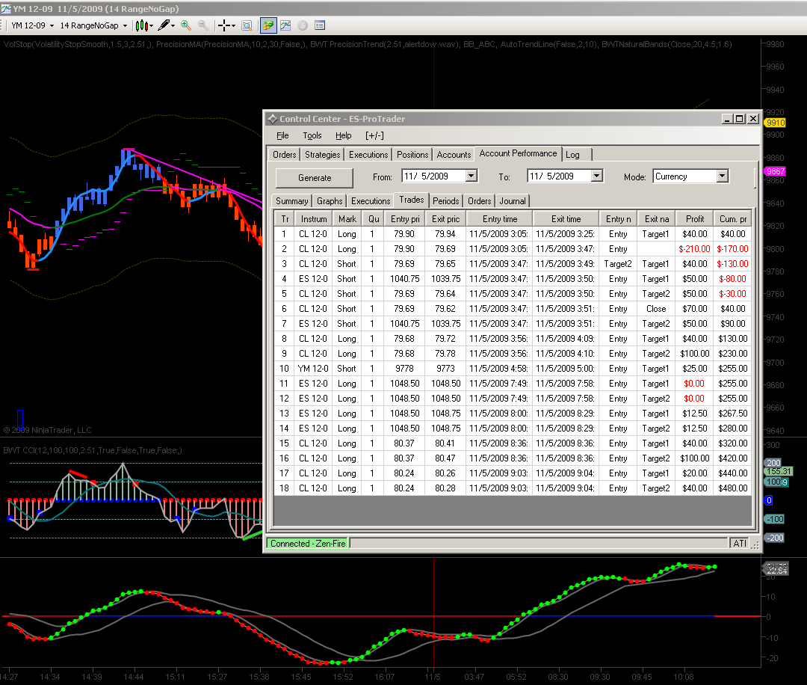Sort by the Entry time column header
The width and height of the screenshot is (807, 685).
[x=500, y=219]
